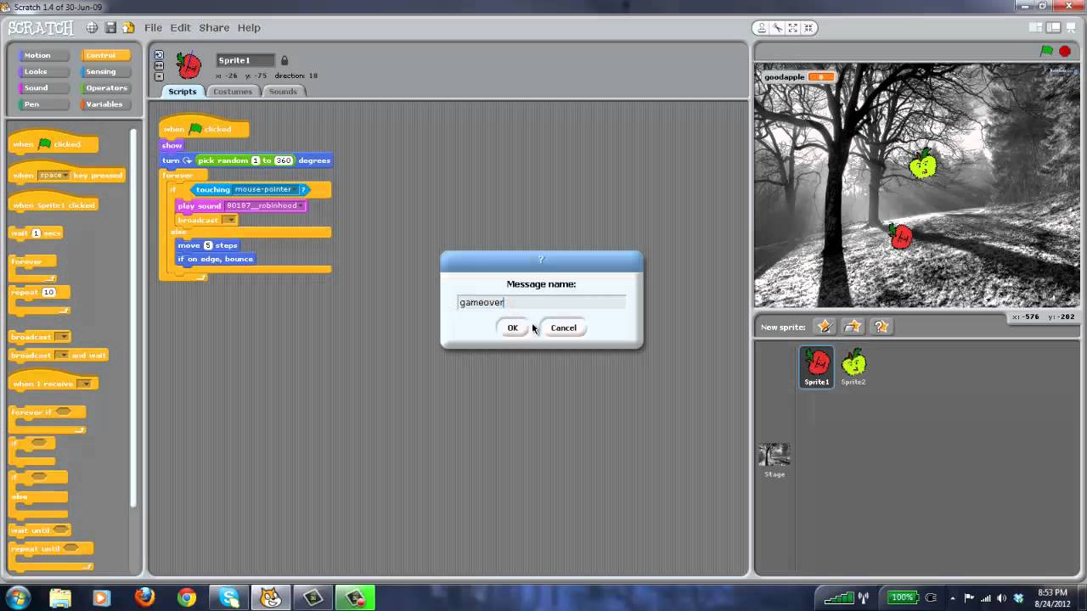Click the globe language icon
This screenshot has height=611, width=1087.
point(92,28)
